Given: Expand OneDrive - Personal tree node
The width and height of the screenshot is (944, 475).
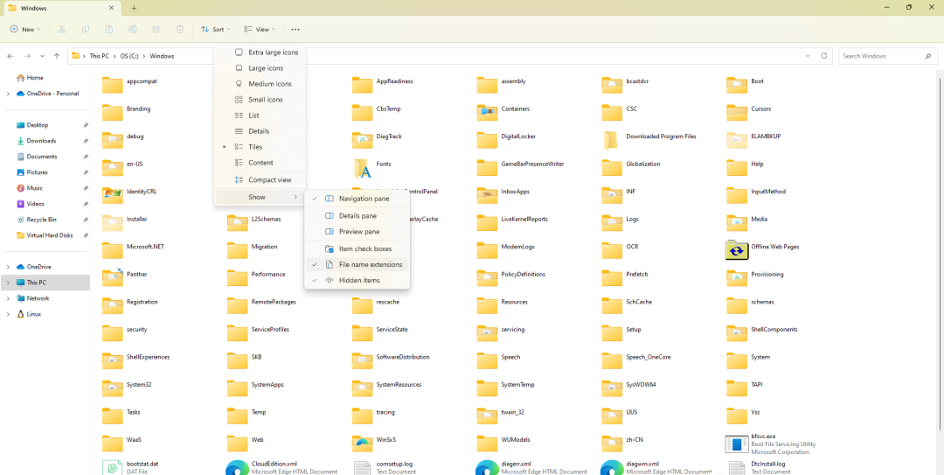Looking at the screenshot, I should click(x=8, y=94).
